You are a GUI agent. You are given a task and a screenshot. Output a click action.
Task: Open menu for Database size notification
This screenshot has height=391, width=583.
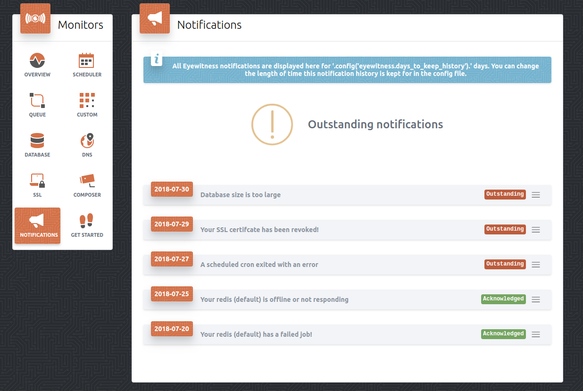tap(536, 195)
